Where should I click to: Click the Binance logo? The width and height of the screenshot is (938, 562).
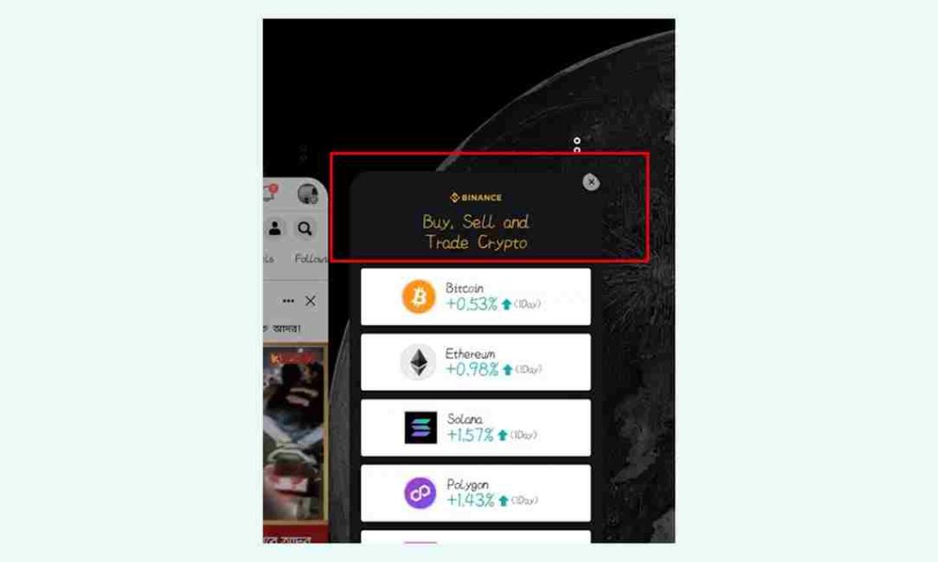pyautogui.click(x=475, y=198)
